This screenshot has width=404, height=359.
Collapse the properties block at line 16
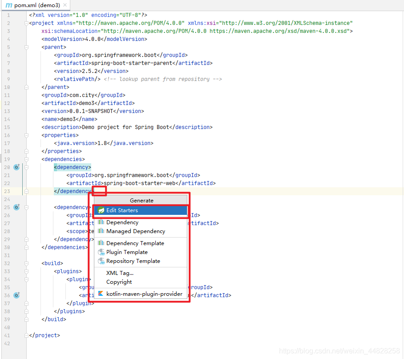[26, 135]
